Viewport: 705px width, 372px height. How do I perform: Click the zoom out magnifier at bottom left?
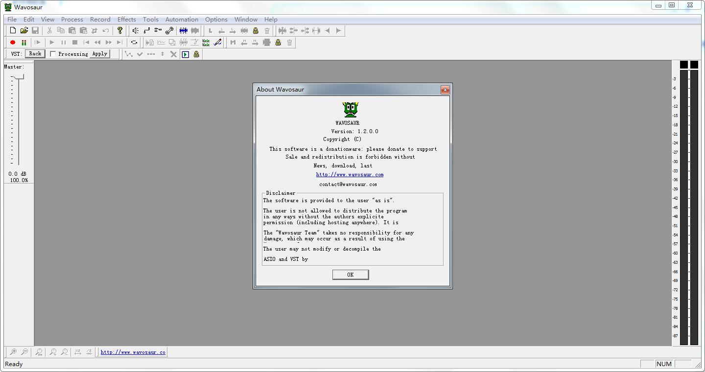pyautogui.click(x=24, y=352)
